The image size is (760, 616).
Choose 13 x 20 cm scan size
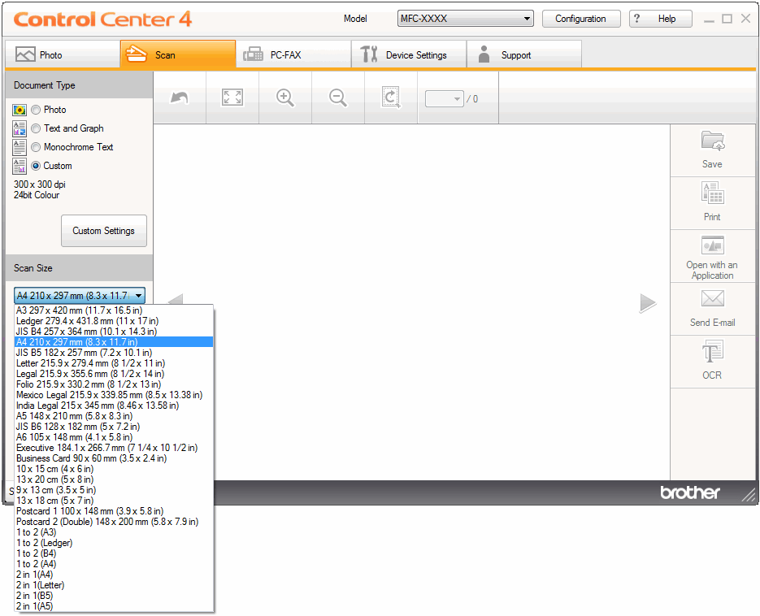point(114,479)
